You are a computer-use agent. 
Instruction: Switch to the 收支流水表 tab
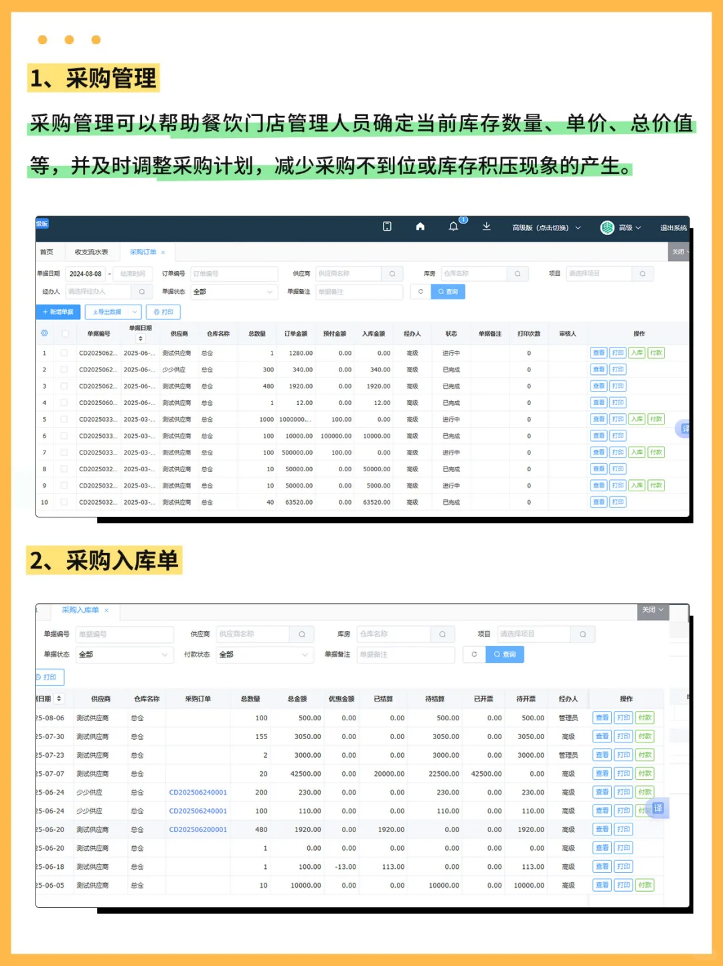(92, 252)
